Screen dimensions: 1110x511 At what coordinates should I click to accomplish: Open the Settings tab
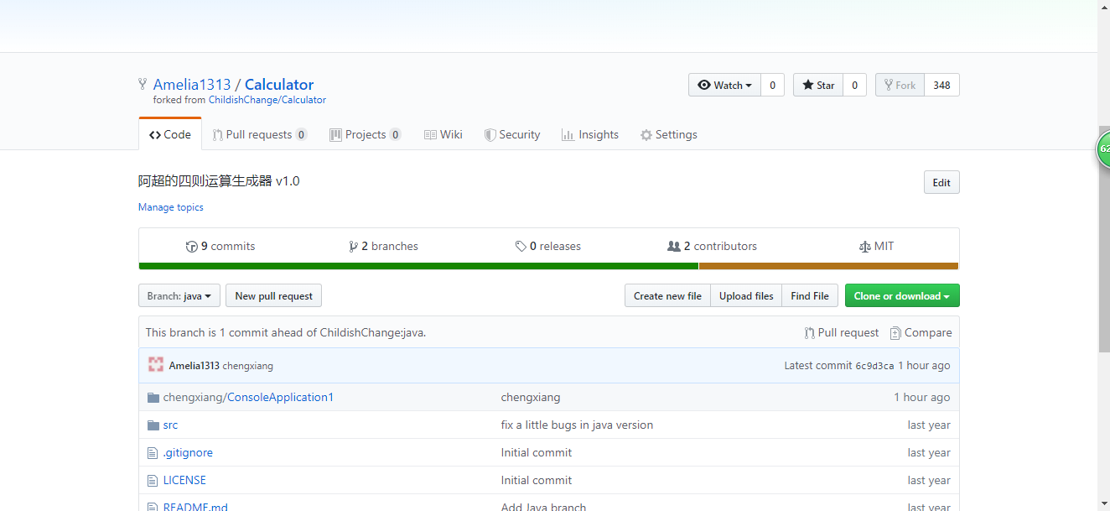668,134
